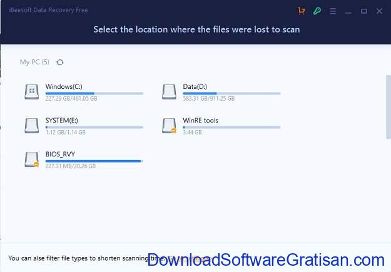Click the Windows(C:) usage bar
This screenshot has width=391, height=272.
pyautogui.click(x=94, y=94)
